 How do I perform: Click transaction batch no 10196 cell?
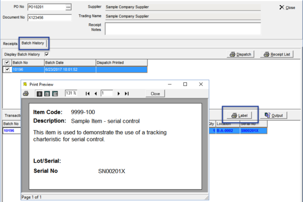[x=12, y=131]
